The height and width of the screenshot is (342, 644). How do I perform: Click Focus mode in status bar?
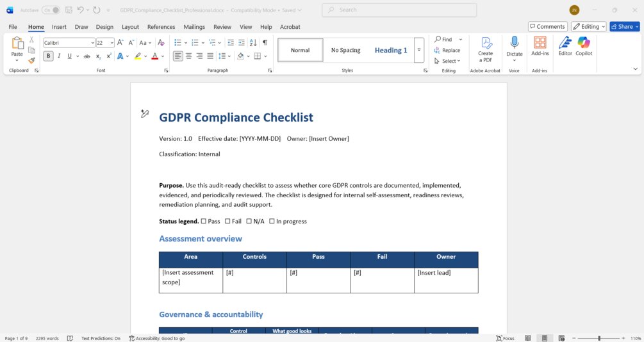coord(505,338)
